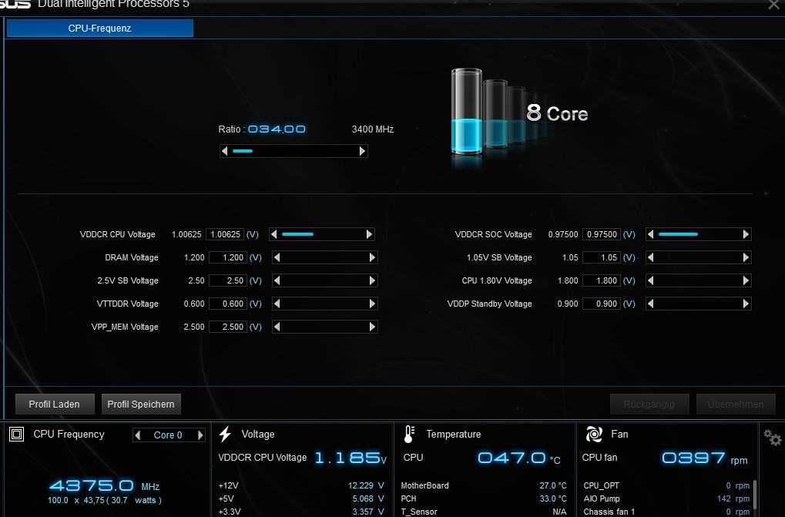
Task: Click the MotherBoard temperature 27.0 °C
Action: 552,485
